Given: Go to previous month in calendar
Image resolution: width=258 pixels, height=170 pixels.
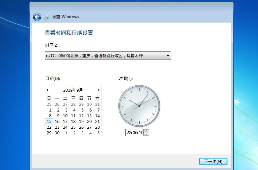Looking at the screenshot, I should [47, 90].
